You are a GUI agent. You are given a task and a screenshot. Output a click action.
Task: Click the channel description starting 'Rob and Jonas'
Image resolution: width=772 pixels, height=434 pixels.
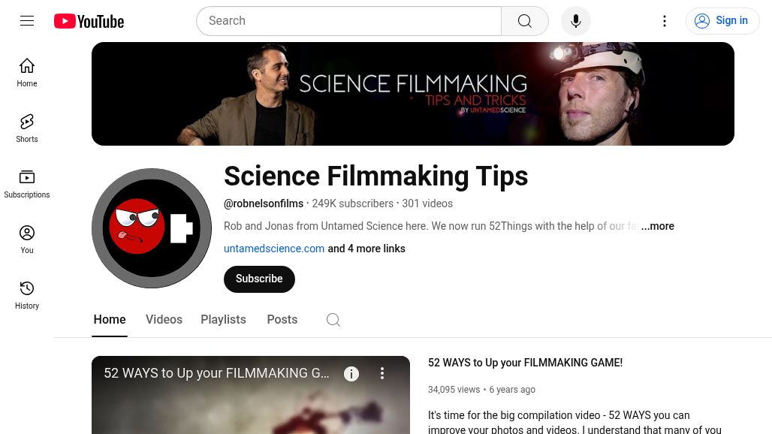tap(431, 226)
